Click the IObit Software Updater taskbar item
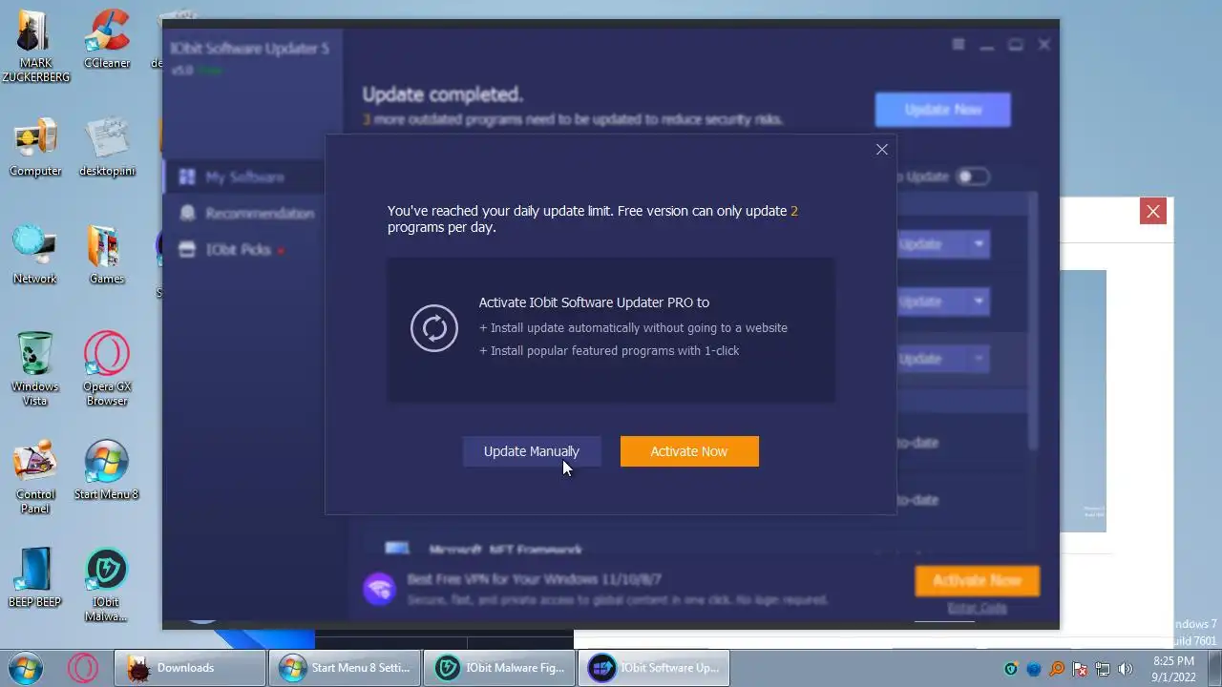This screenshot has width=1222, height=687. [x=654, y=668]
